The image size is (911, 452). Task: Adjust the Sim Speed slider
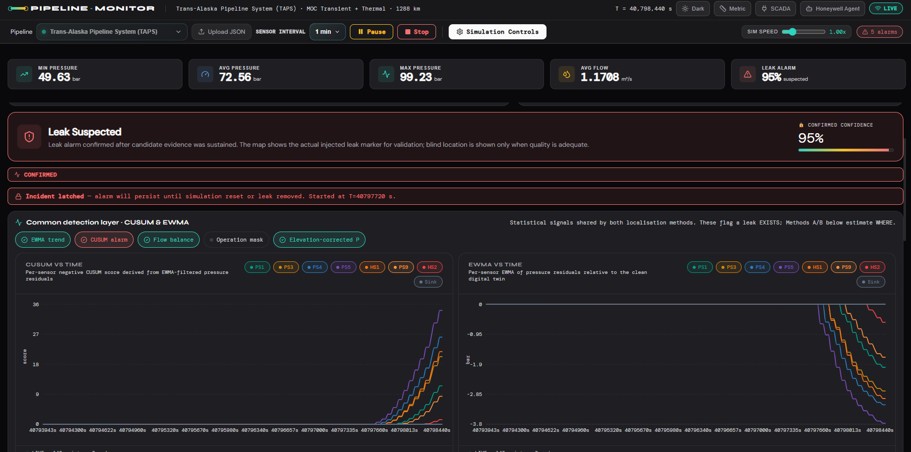tap(803, 32)
